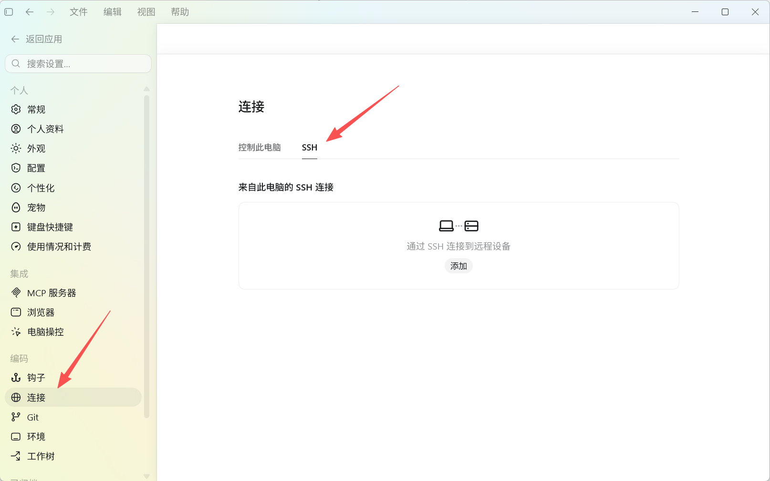Open the 宠物 pet settings icon
Image resolution: width=770 pixels, height=481 pixels.
click(x=16, y=208)
